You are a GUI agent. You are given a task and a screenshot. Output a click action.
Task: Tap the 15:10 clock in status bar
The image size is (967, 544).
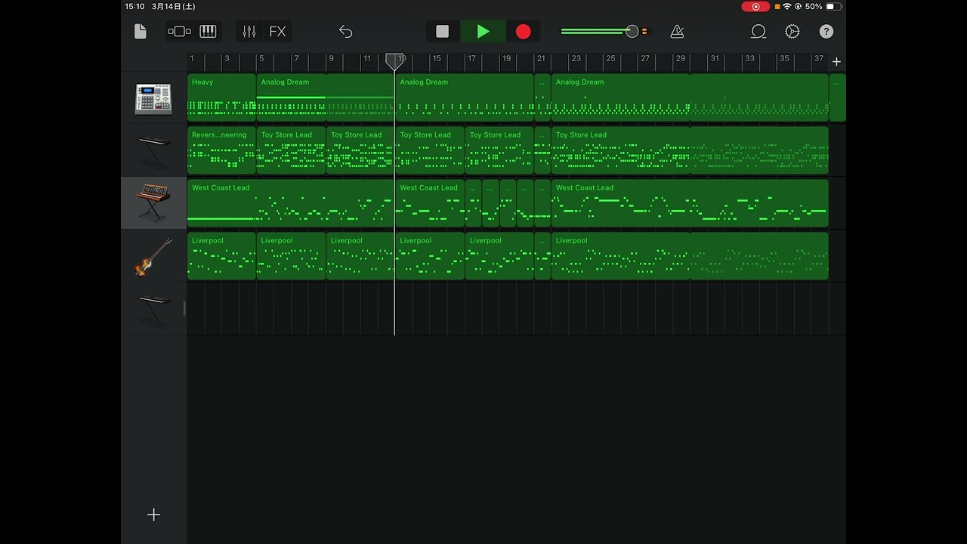click(134, 6)
